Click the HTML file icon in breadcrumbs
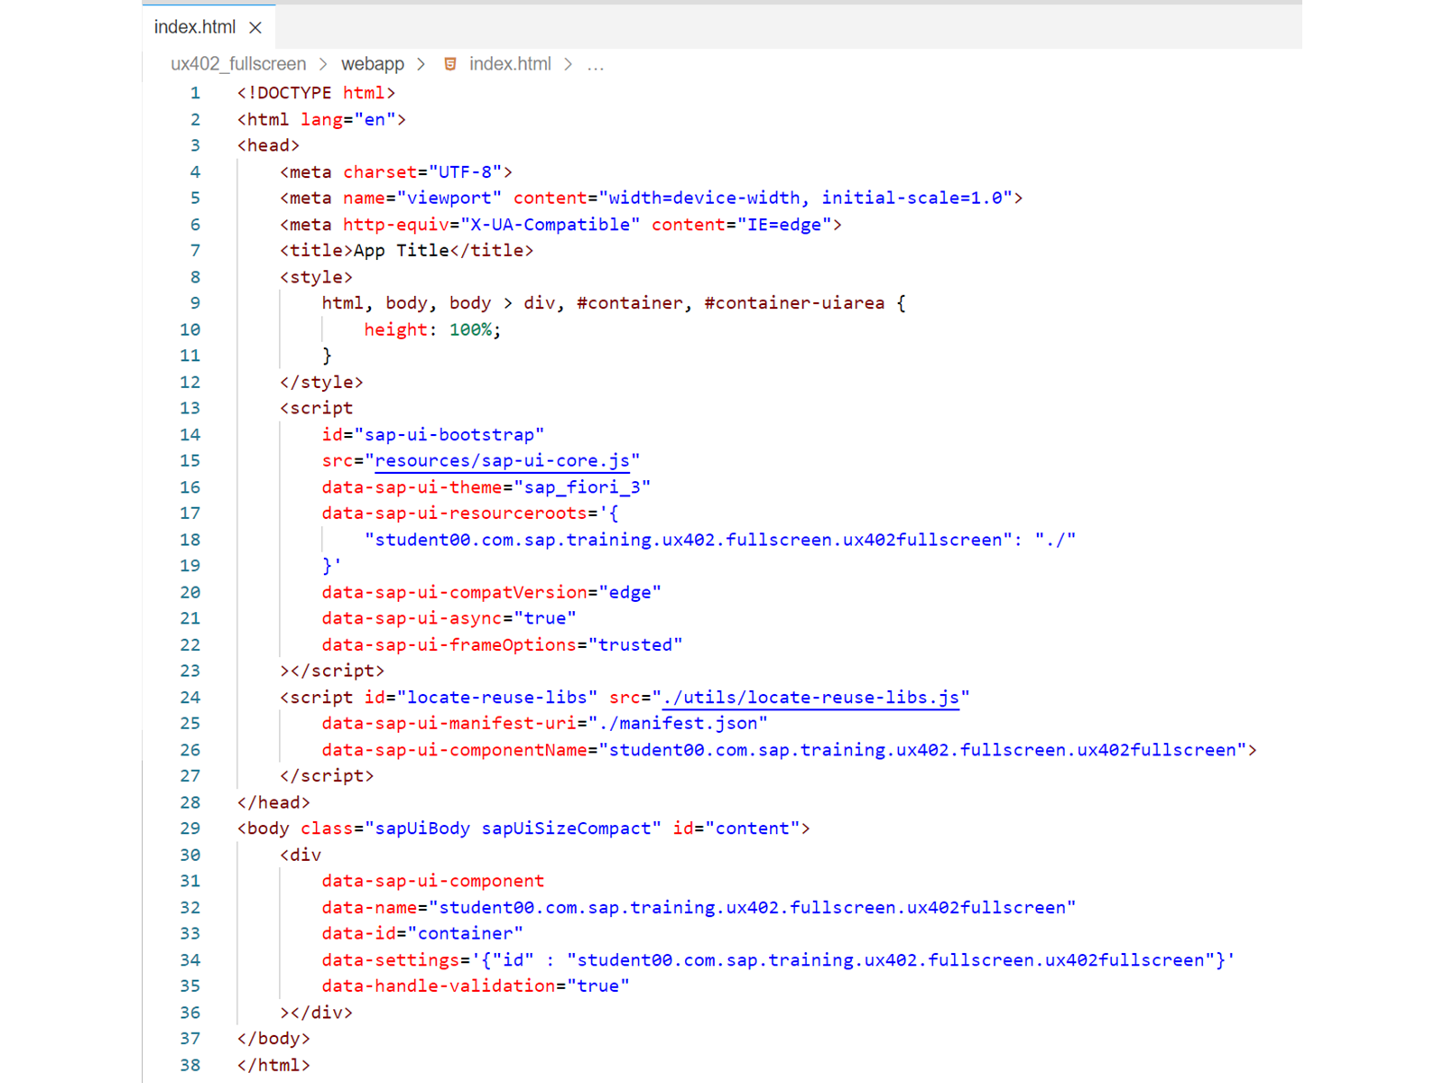The width and height of the screenshot is (1444, 1083). 449,64
